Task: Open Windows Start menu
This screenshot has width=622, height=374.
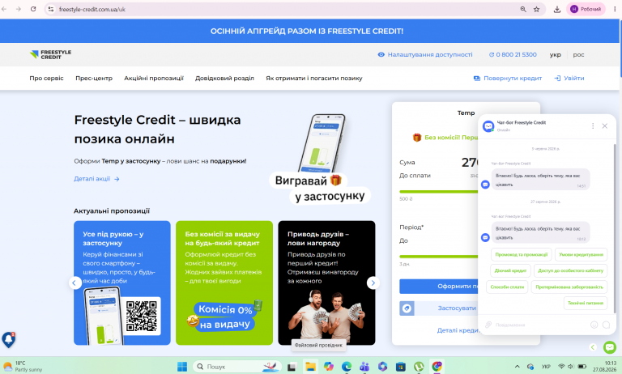Action: tap(182, 367)
